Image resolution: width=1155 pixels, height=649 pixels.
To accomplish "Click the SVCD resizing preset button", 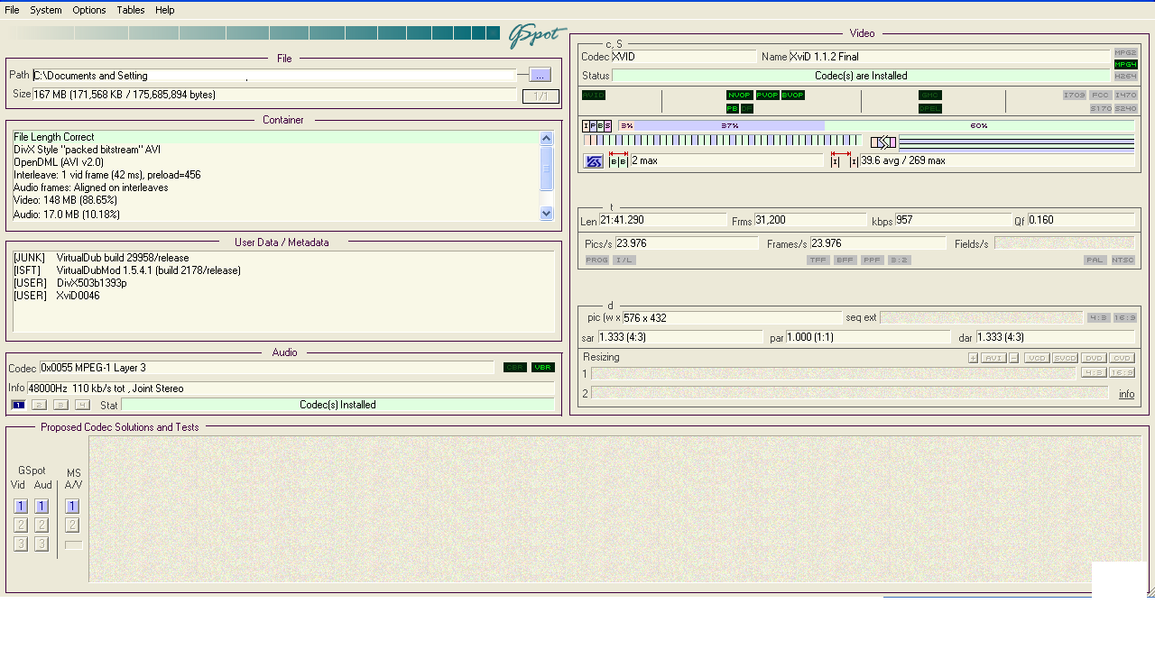I will [1066, 359].
